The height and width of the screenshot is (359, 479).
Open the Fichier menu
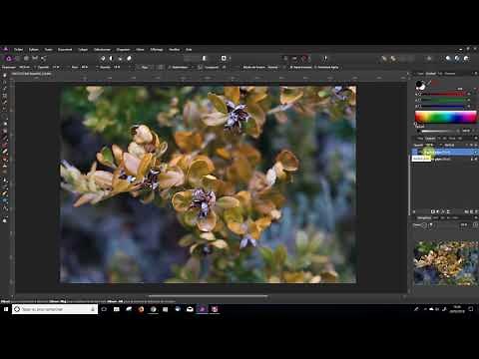[x=18, y=50]
